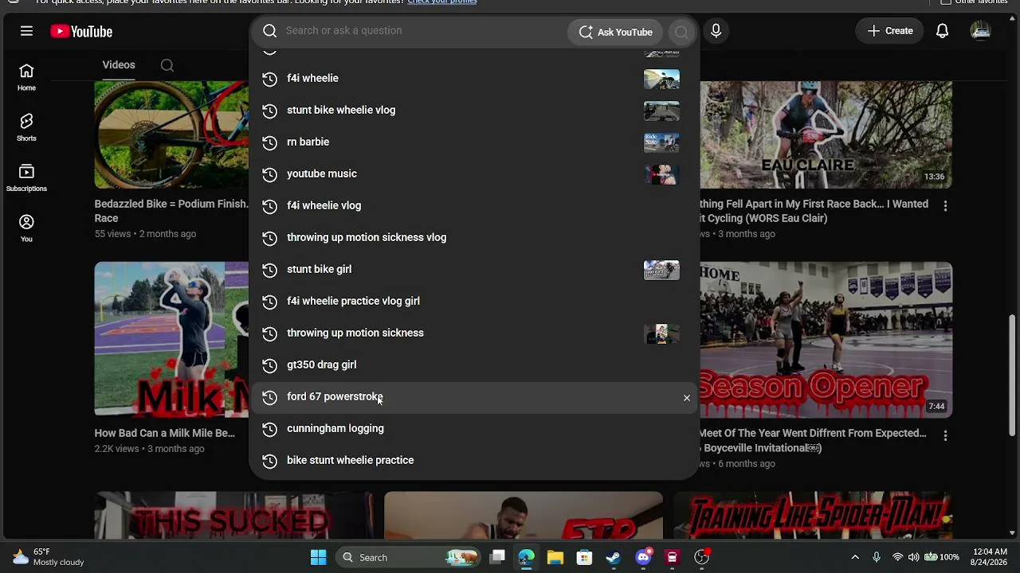Open Shorts in the YouTube sidebar

(26, 127)
